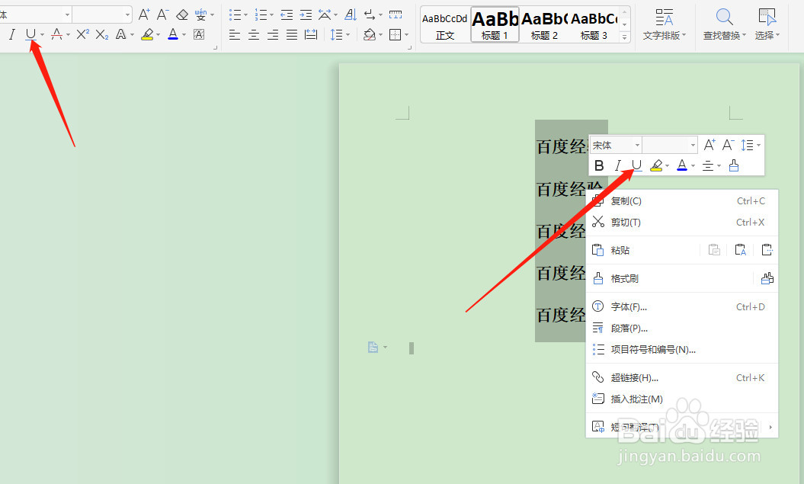Toggle italic in the ribbon
The width and height of the screenshot is (804, 484).
[11, 35]
